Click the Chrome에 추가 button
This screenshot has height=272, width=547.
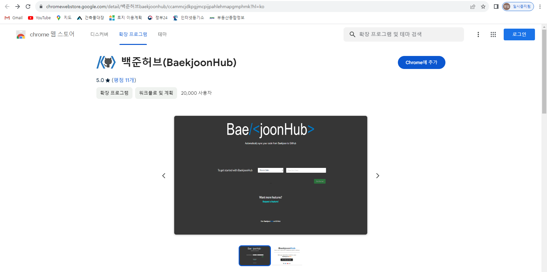point(422,62)
